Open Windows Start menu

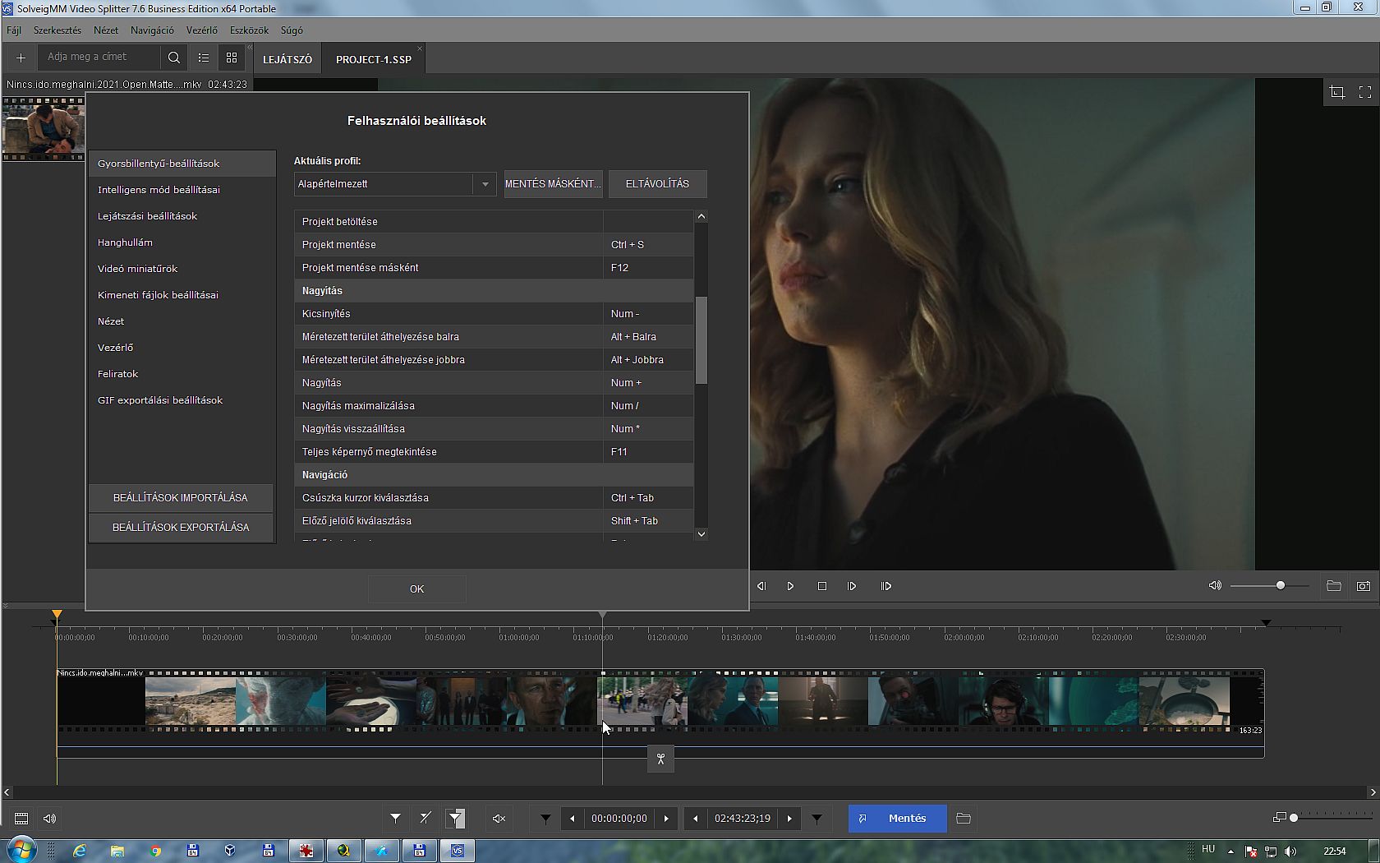[21, 850]
